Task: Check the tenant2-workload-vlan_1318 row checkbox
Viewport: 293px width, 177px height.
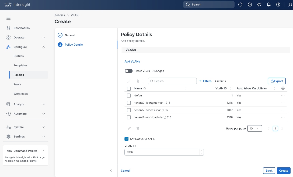Action: 129,117
